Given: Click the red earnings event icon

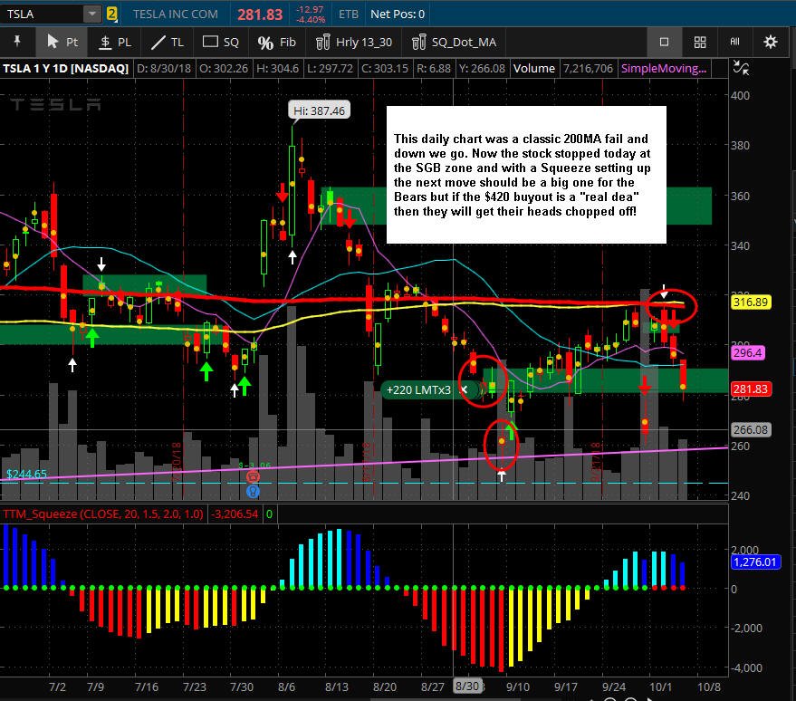Looking at the screenshot, I should tap(253, 476).
